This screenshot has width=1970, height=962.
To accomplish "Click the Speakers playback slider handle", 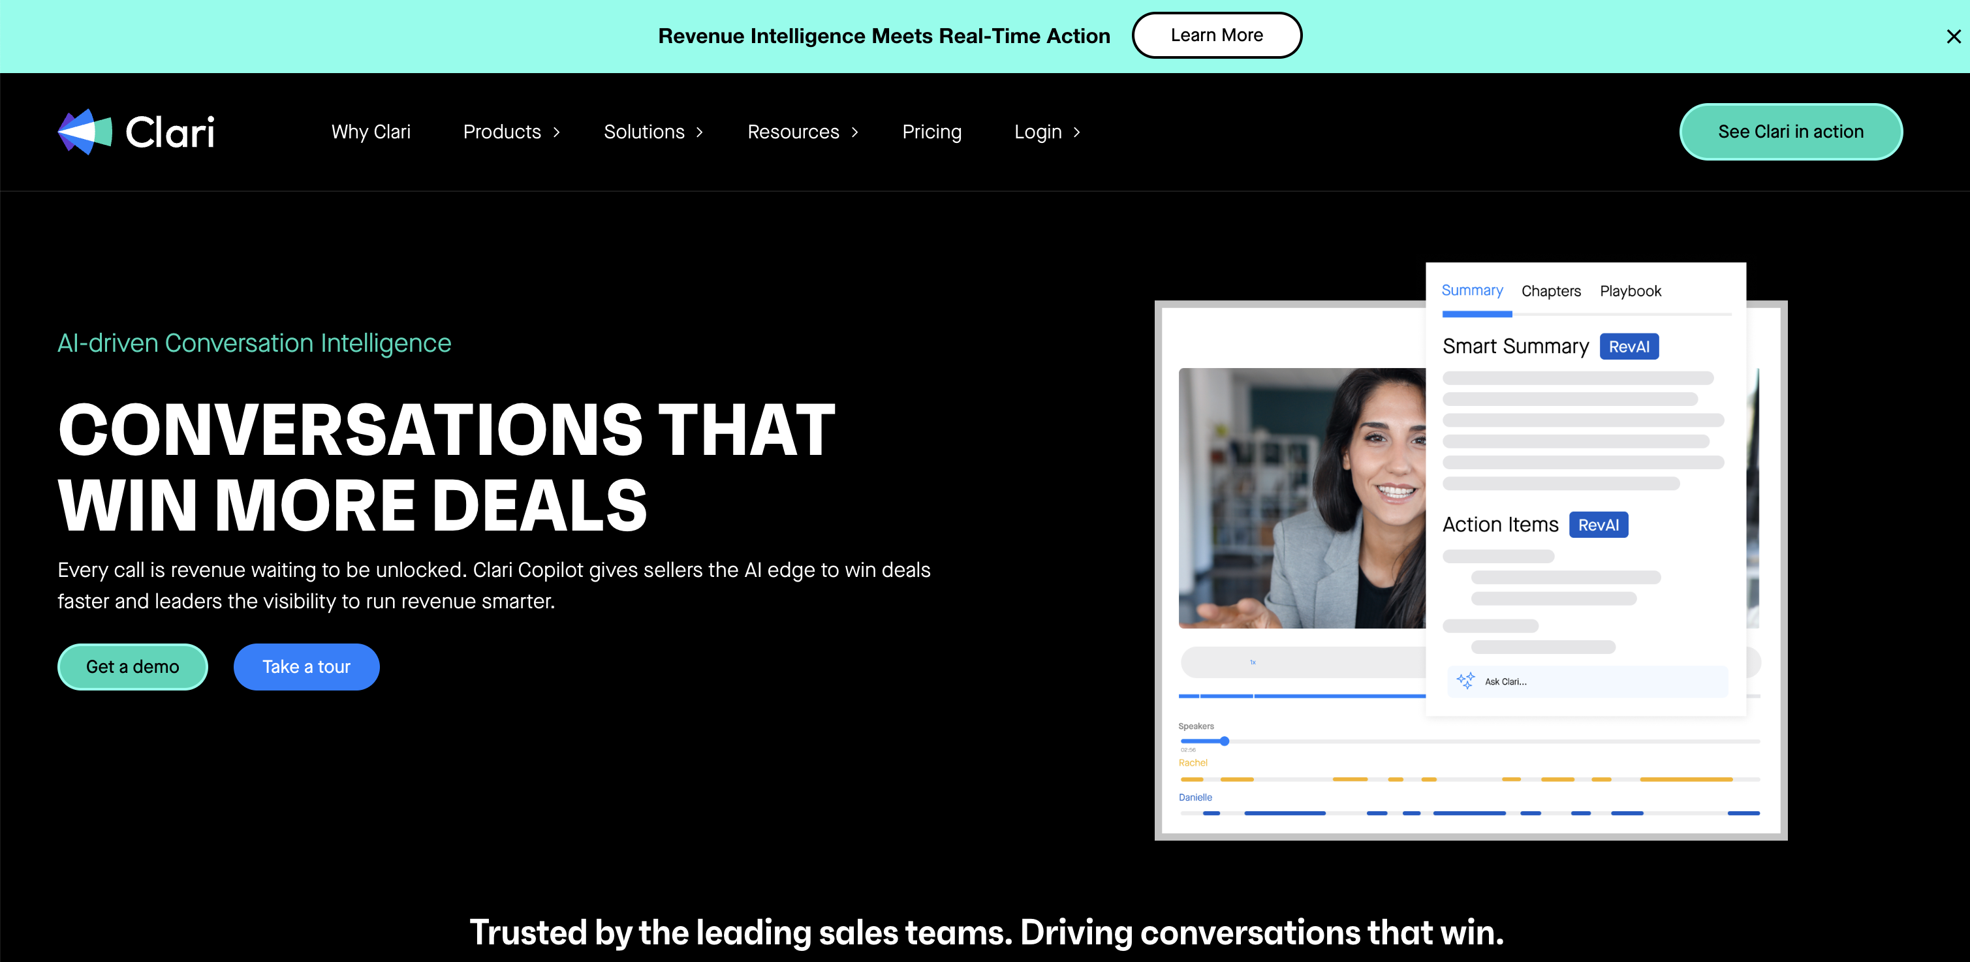I will (1225, 741).
